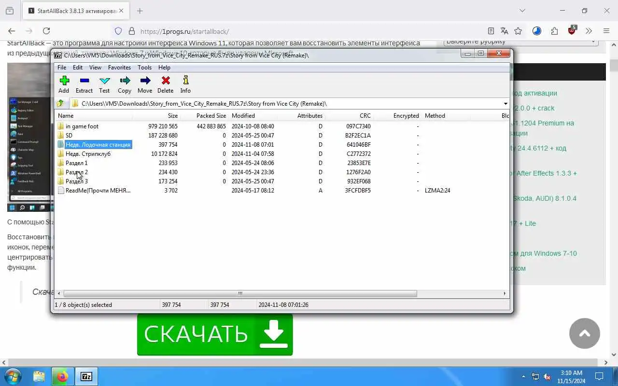This screenshot has width=618, height=386.
Task: Click the Extract toolbar icon
Action: coord(84,84)
